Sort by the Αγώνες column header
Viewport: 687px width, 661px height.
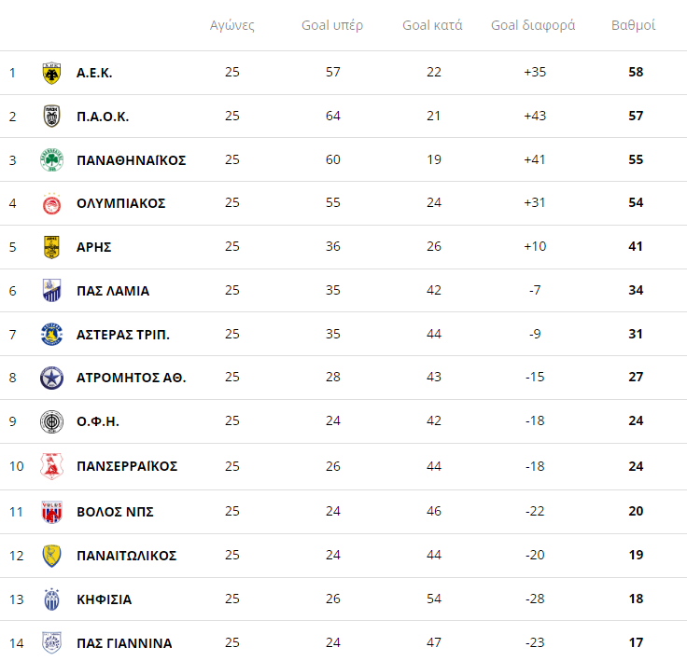pos(232,25)
